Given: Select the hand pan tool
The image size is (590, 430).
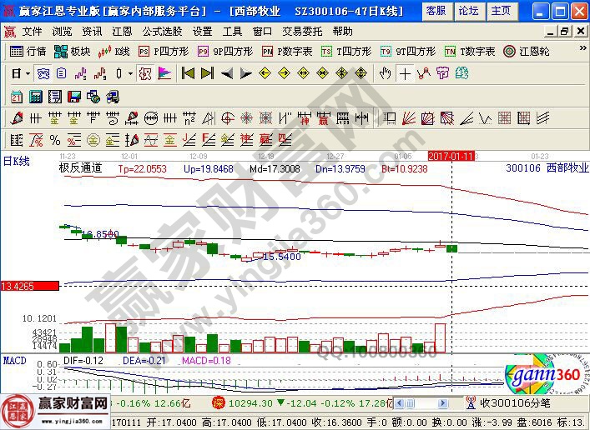Looking at the screenshot, I should tap(385, 73).
